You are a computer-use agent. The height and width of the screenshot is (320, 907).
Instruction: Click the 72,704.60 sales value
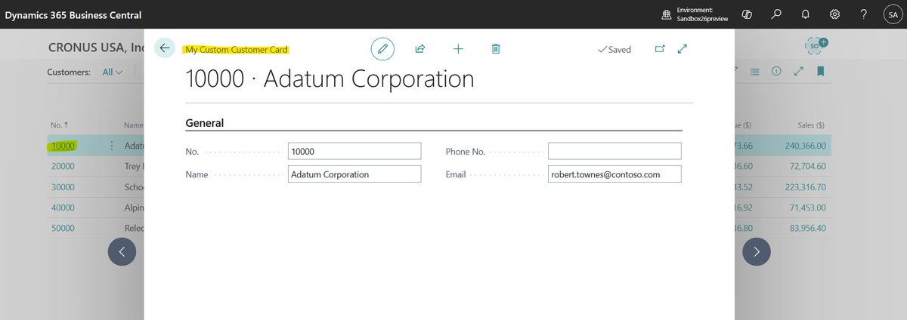pyautogui.click(x=808, y=166)
